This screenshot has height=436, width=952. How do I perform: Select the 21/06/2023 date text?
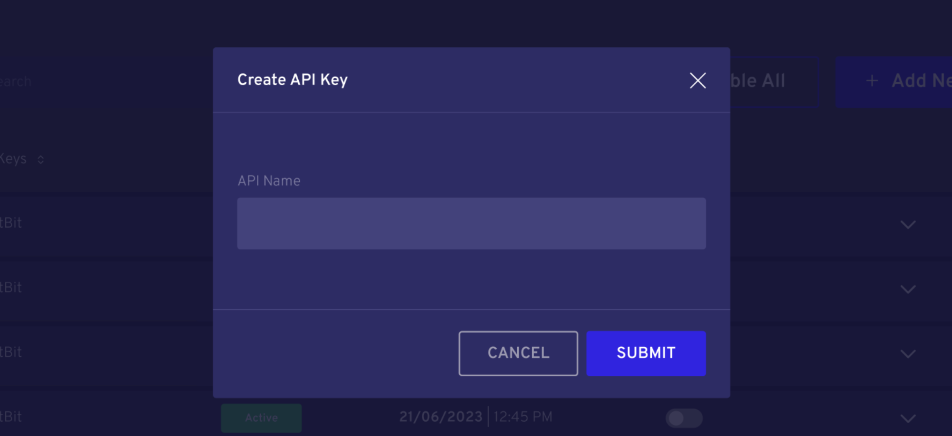click(x=441, y=417)
